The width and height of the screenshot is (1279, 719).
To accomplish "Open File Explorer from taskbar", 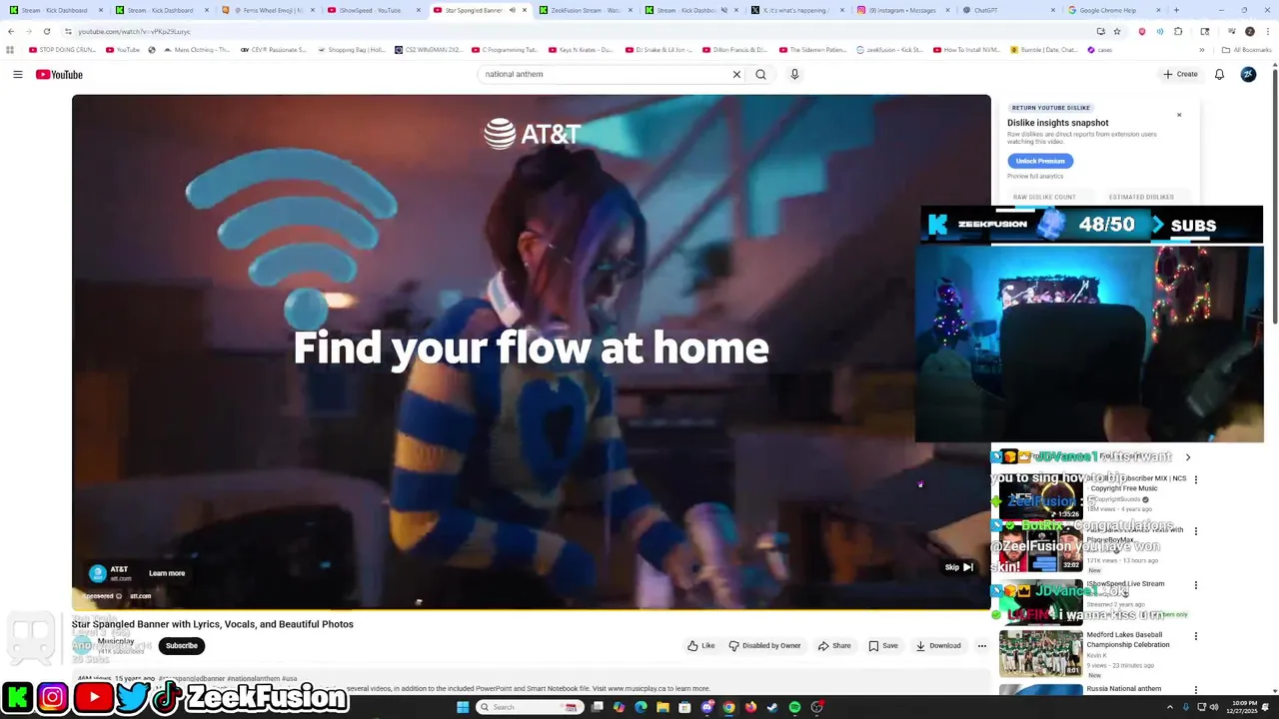I will click(x=662, y=707).
